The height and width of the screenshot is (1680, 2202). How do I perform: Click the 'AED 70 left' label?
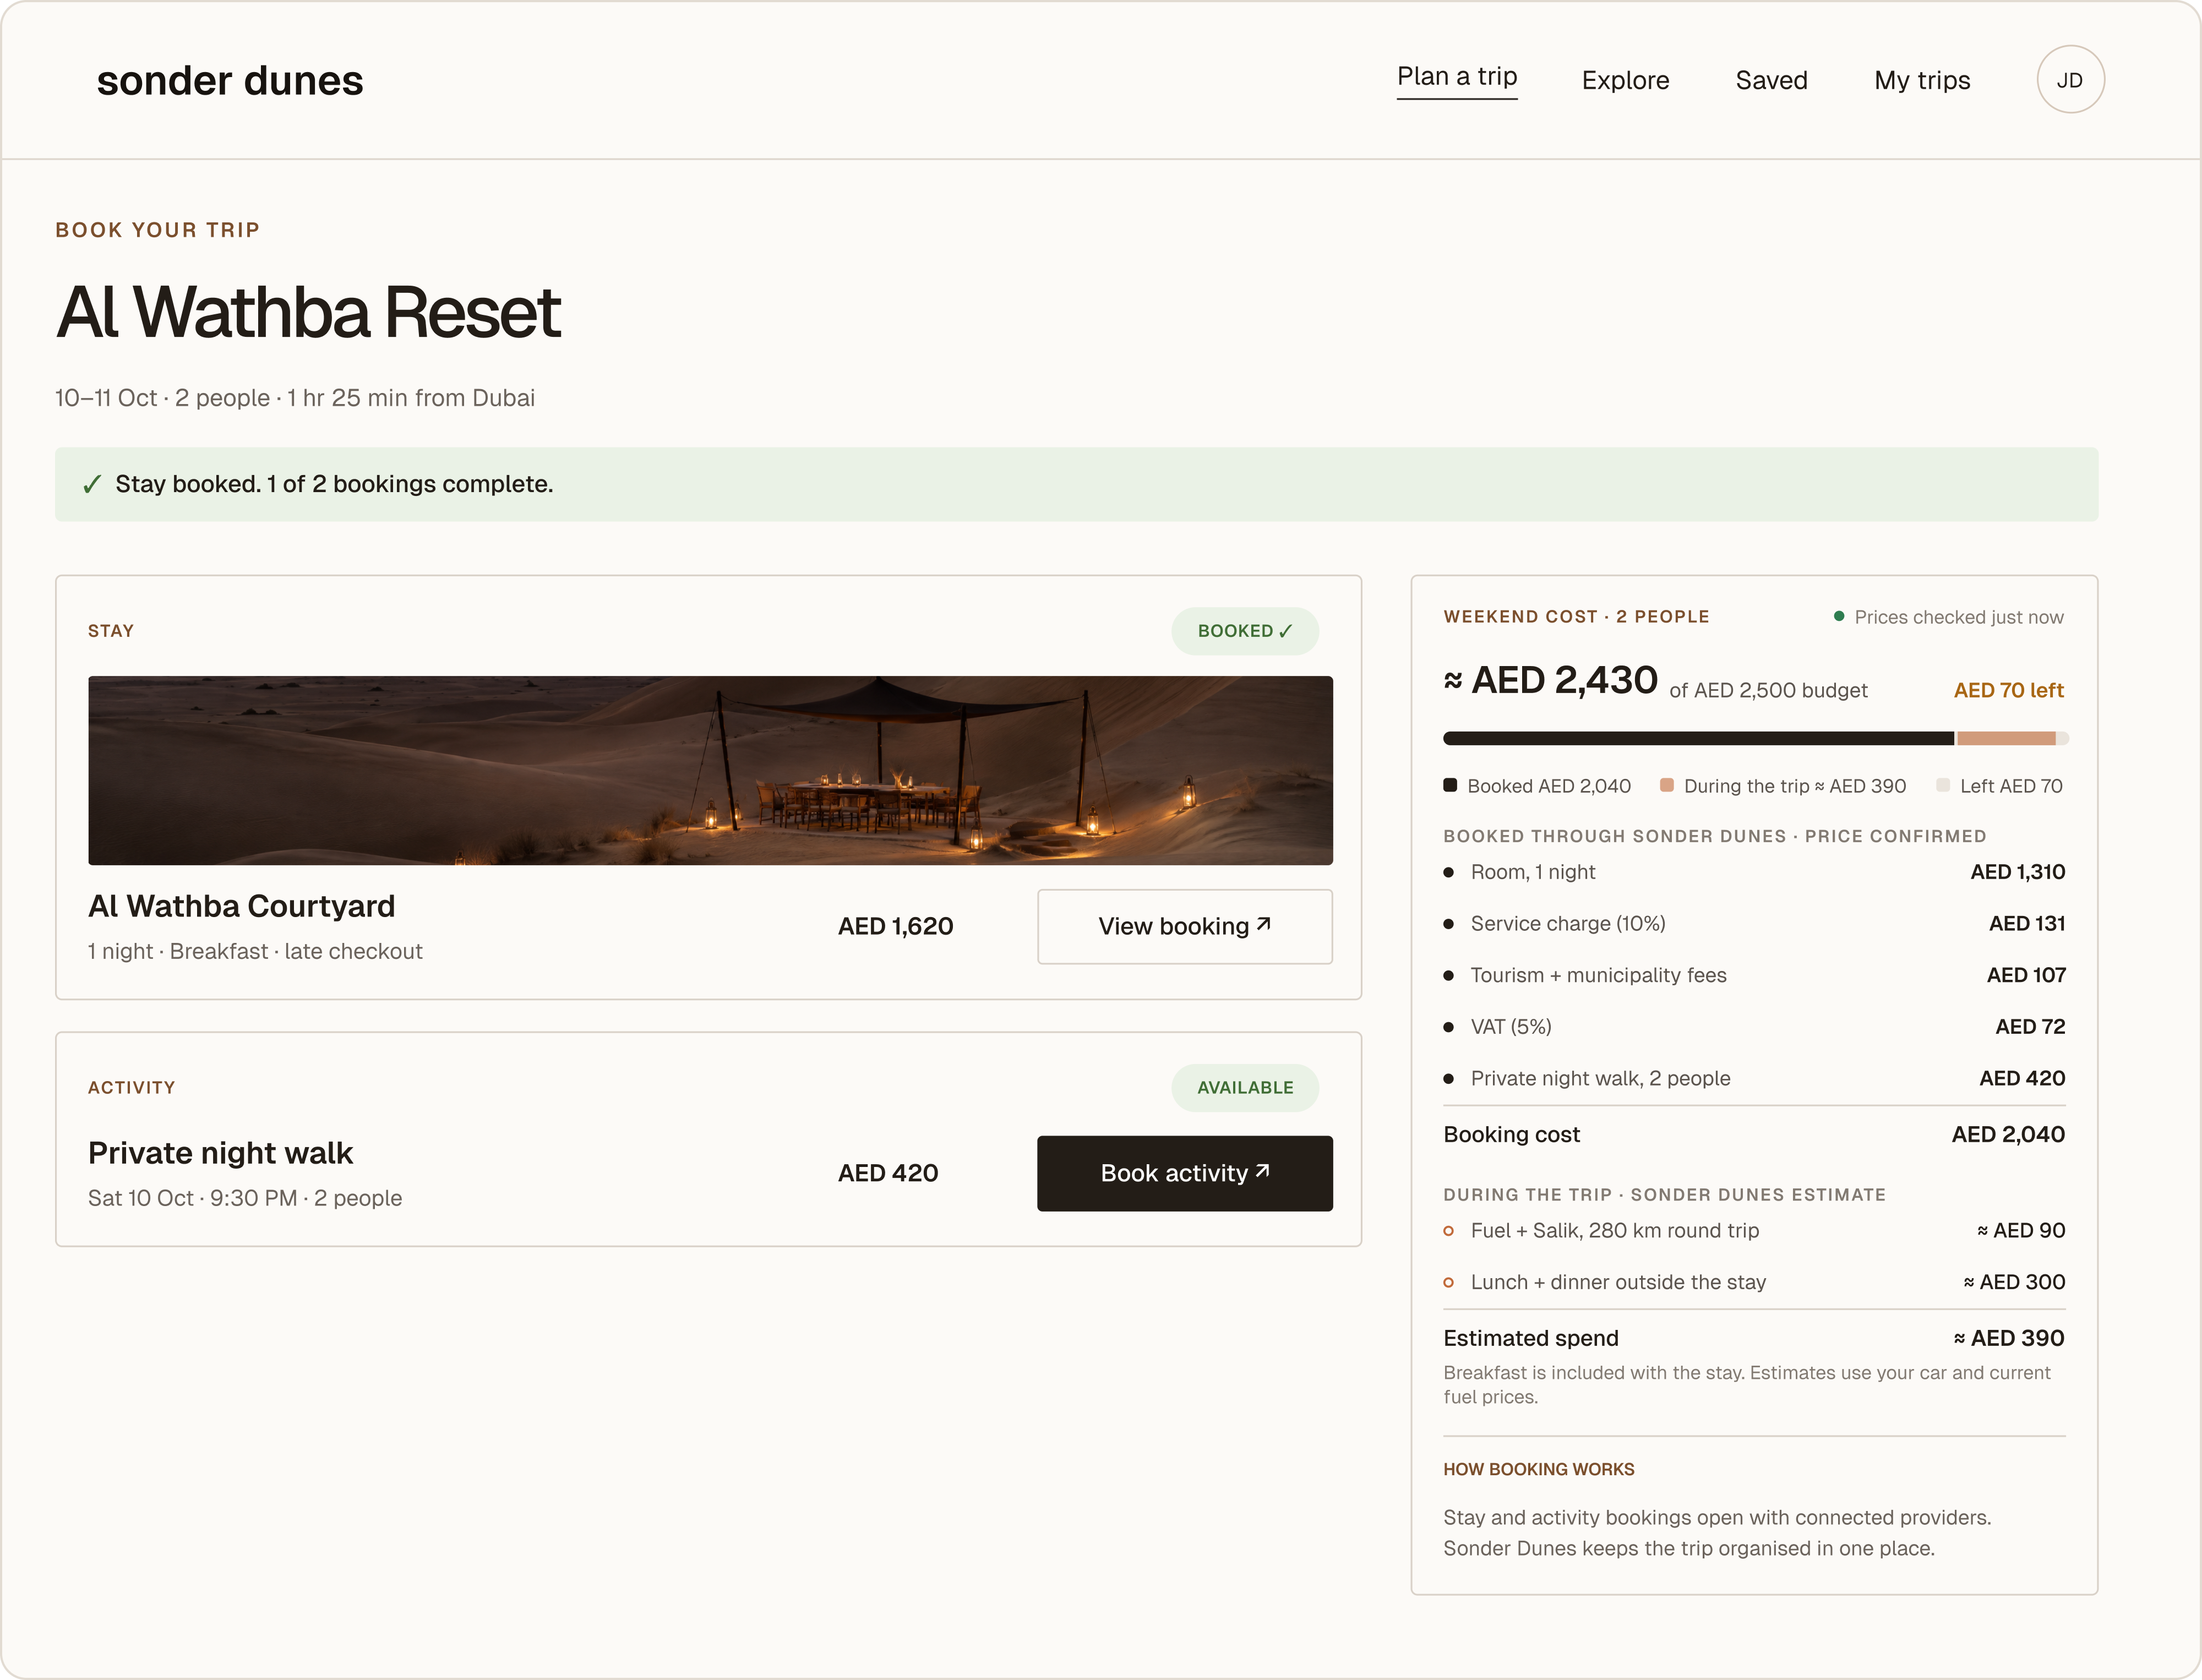click(2009, 690)
